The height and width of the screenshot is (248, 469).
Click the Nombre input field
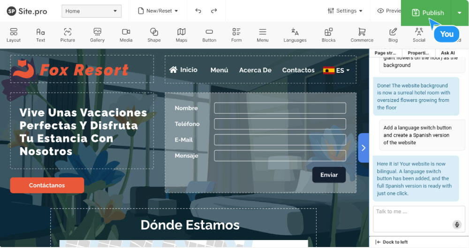click(280, 108)
